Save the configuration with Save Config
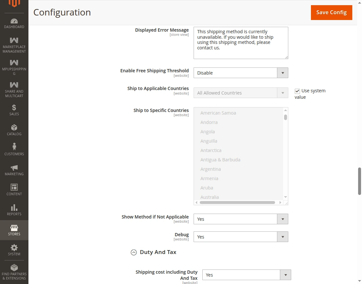The image size is (362, 284). coord(332,13)
